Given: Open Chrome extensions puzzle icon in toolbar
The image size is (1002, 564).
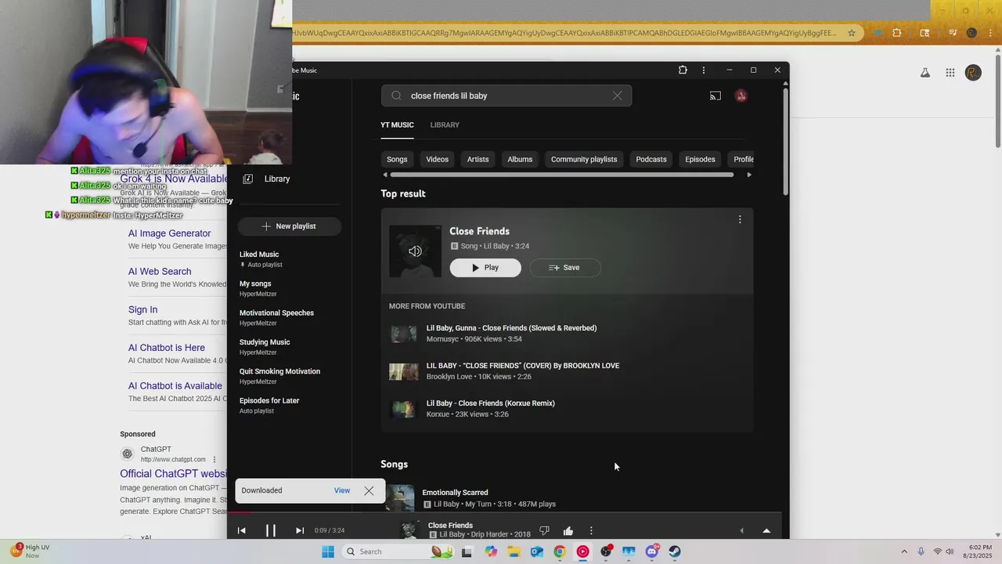Looking at the screenshot, I should click(897, 33).
